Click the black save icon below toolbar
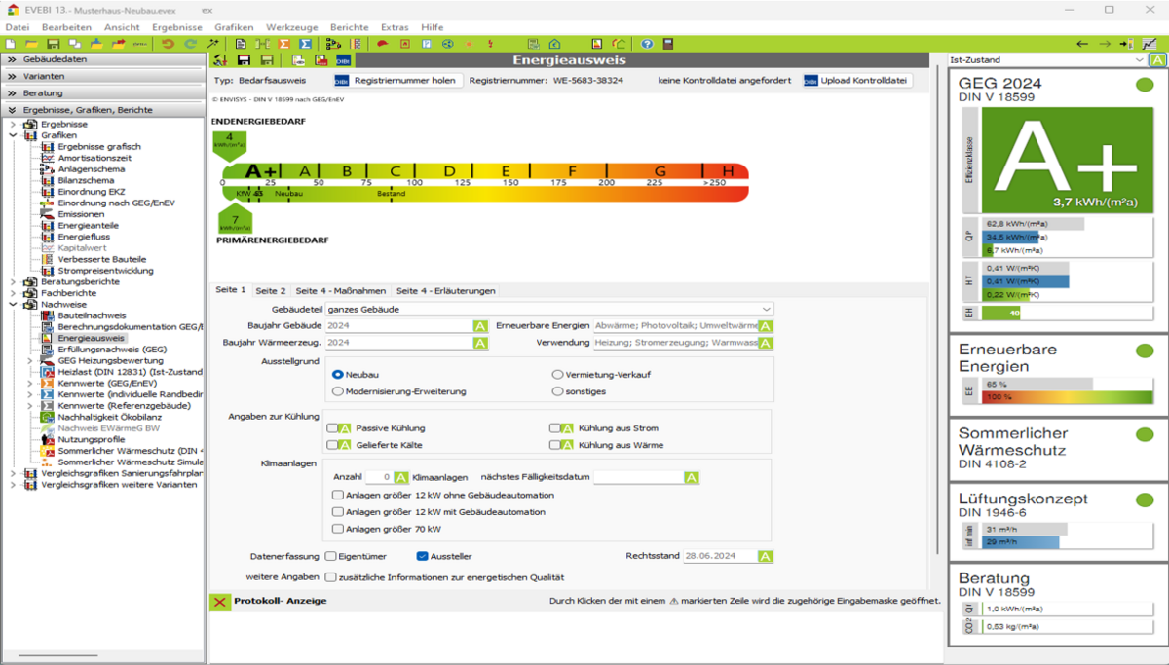This screenshot has width=1169, height=665. click(245, 60)
